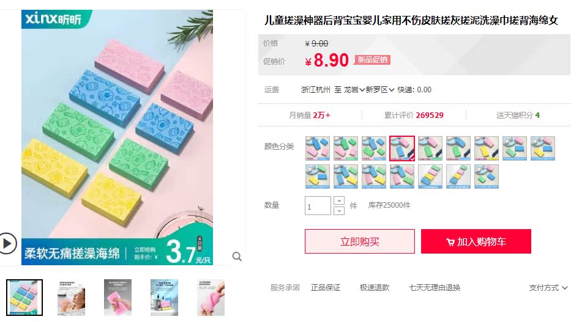The image size is (579, 322).
Task: Choose the first color option in second row
Action: [318, 177]
